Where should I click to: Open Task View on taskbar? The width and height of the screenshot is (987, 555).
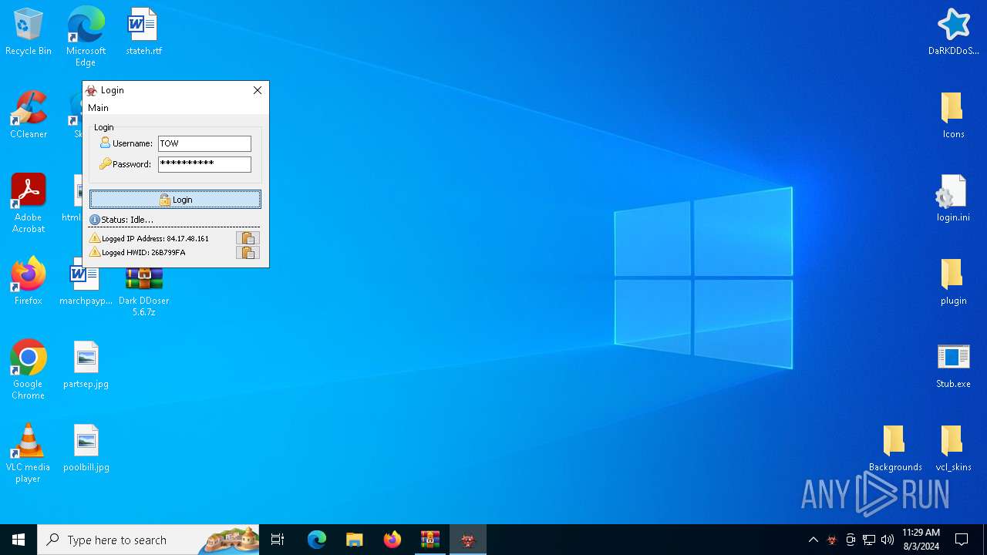(278, 540)
